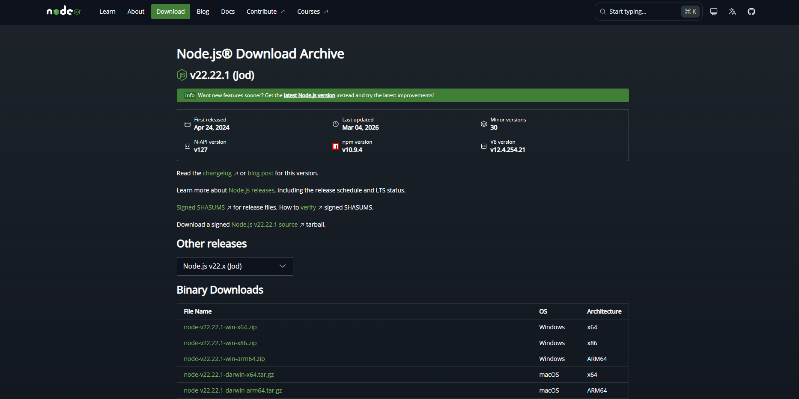799x399 pixels.
Task: Expand the release dropdown with the chevron arrow
Action: coord(283,266)
